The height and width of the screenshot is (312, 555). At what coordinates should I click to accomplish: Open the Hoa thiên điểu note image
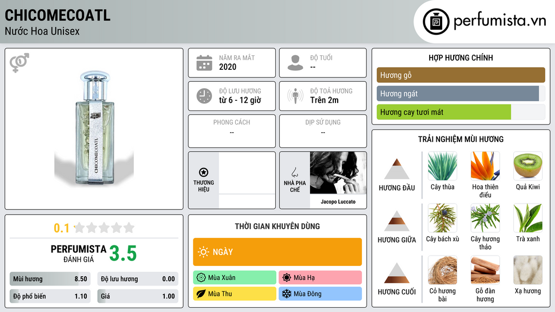pos(485,166)
